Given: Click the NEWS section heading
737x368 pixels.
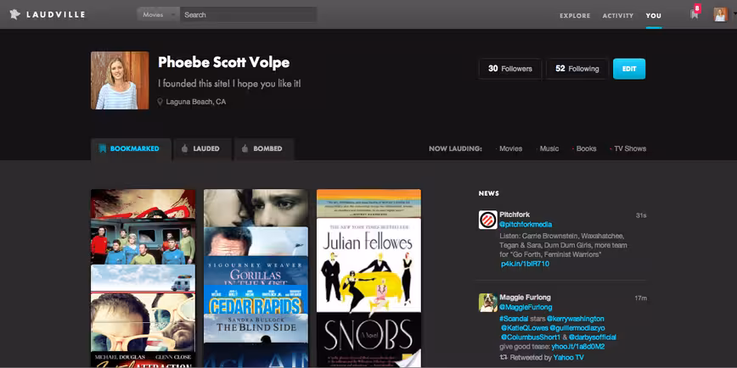Looking at the screenshot, I should pos(489,193).
